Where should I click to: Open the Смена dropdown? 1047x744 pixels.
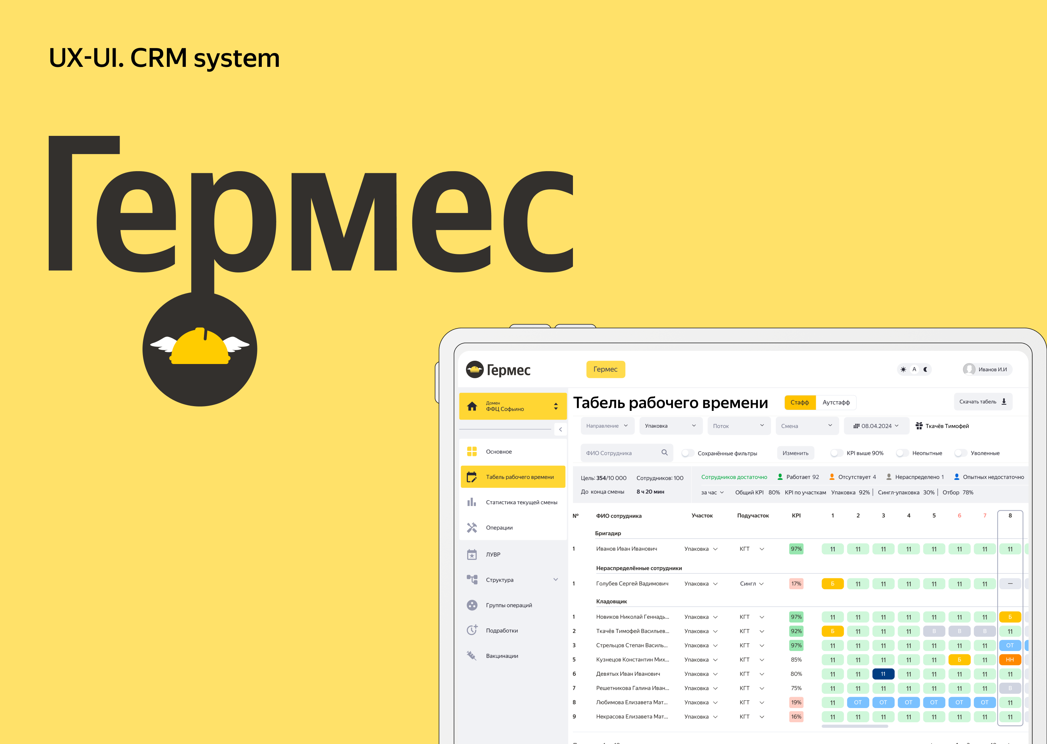807,426
